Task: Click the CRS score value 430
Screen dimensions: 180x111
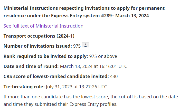Action: tap(114, 76)
